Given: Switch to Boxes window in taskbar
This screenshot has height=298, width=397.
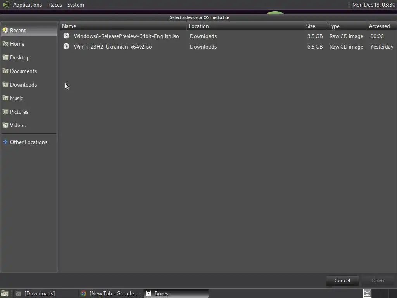Looking at the screenshot, I should click(x=176, y=293).
